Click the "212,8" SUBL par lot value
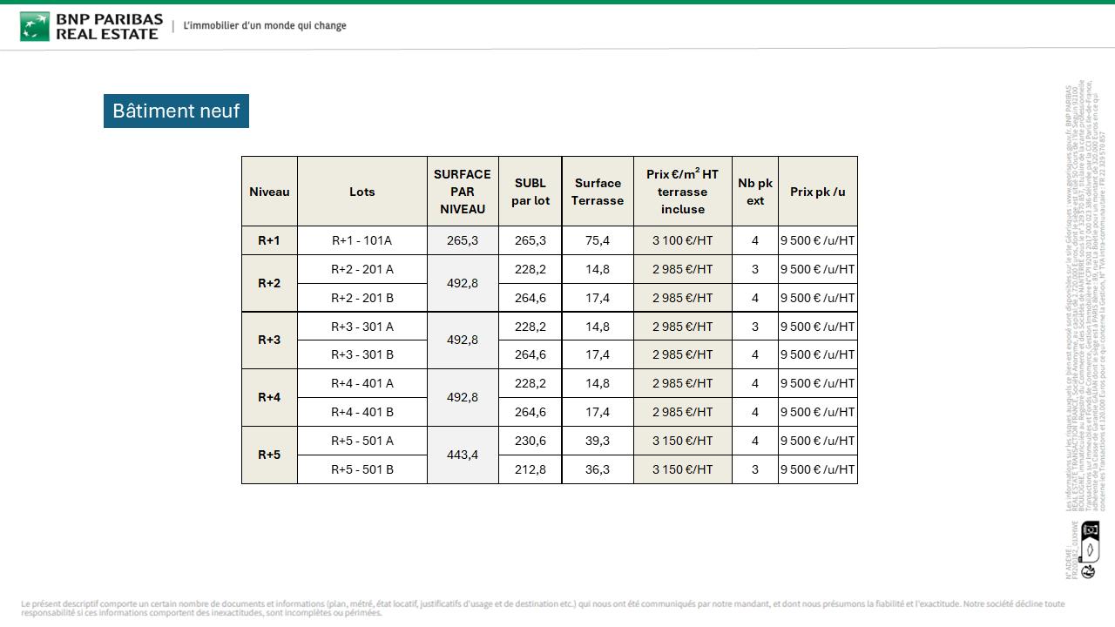Viewport: 1115px width, 627px height. point(530,469)
